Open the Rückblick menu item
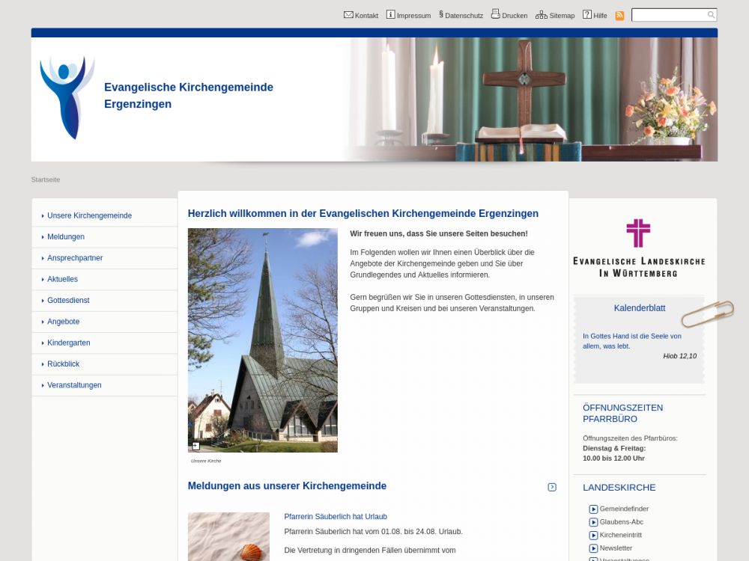 tap(63, 364)
